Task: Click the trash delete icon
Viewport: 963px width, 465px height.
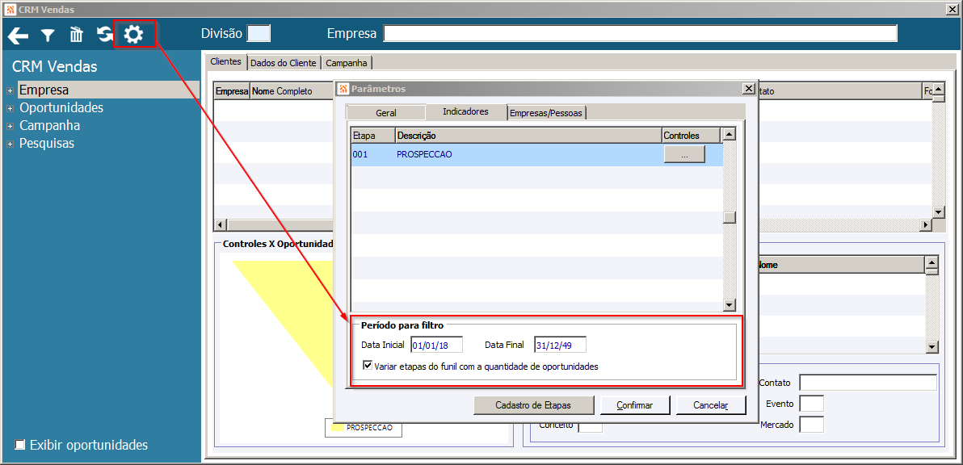Action: click(76, 35)
